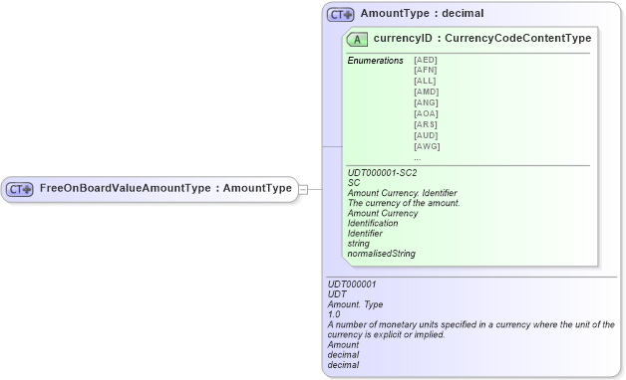Select the [AOA] enumeration value

[x=426, y=113]
